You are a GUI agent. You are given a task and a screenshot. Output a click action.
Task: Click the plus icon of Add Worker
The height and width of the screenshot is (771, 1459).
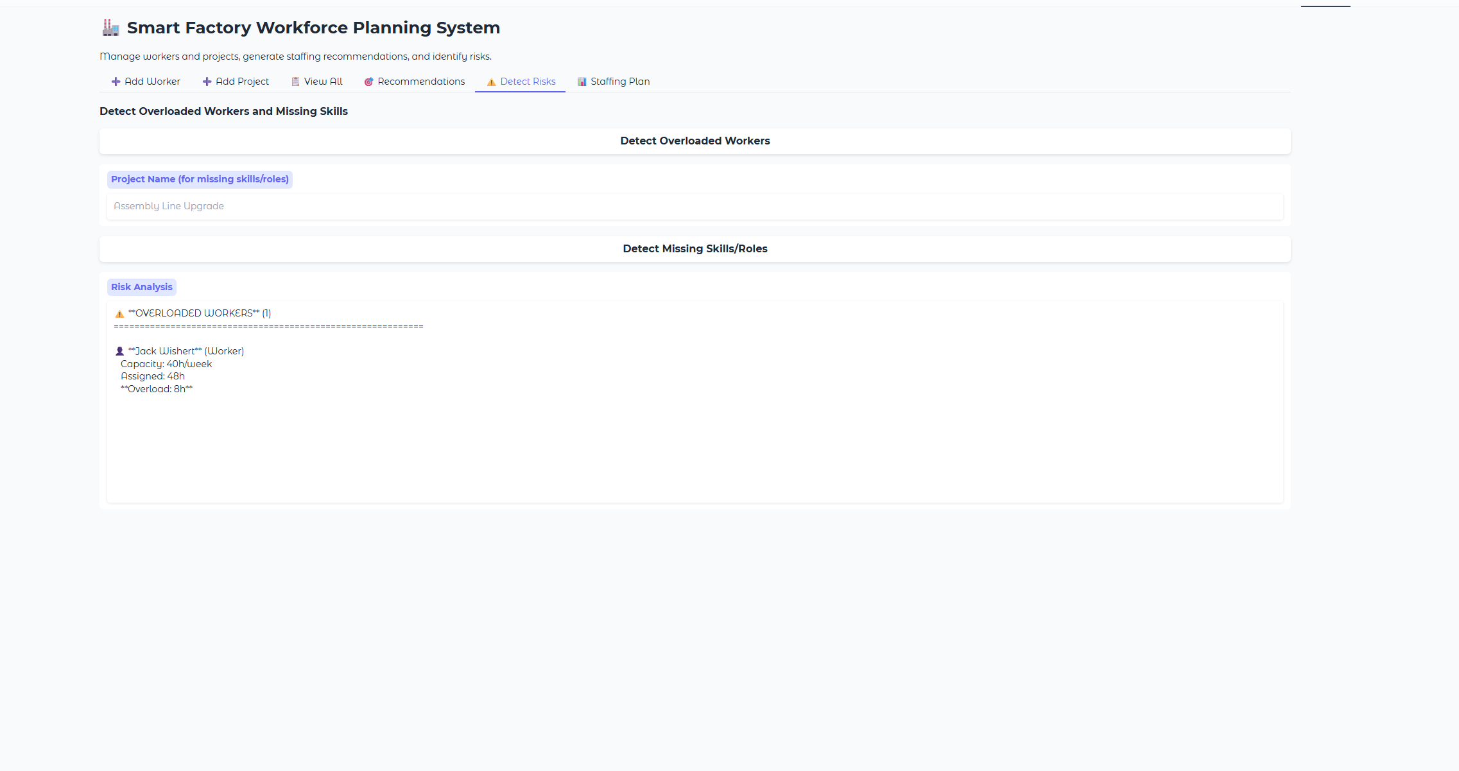116,82
